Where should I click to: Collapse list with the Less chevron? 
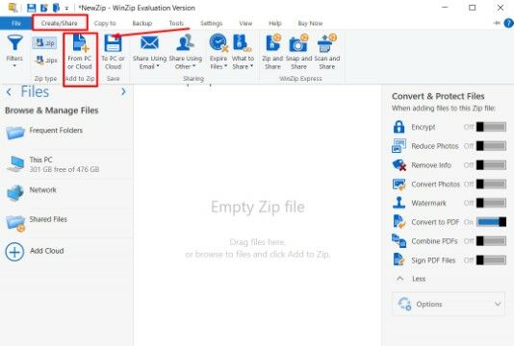(399, 279)
